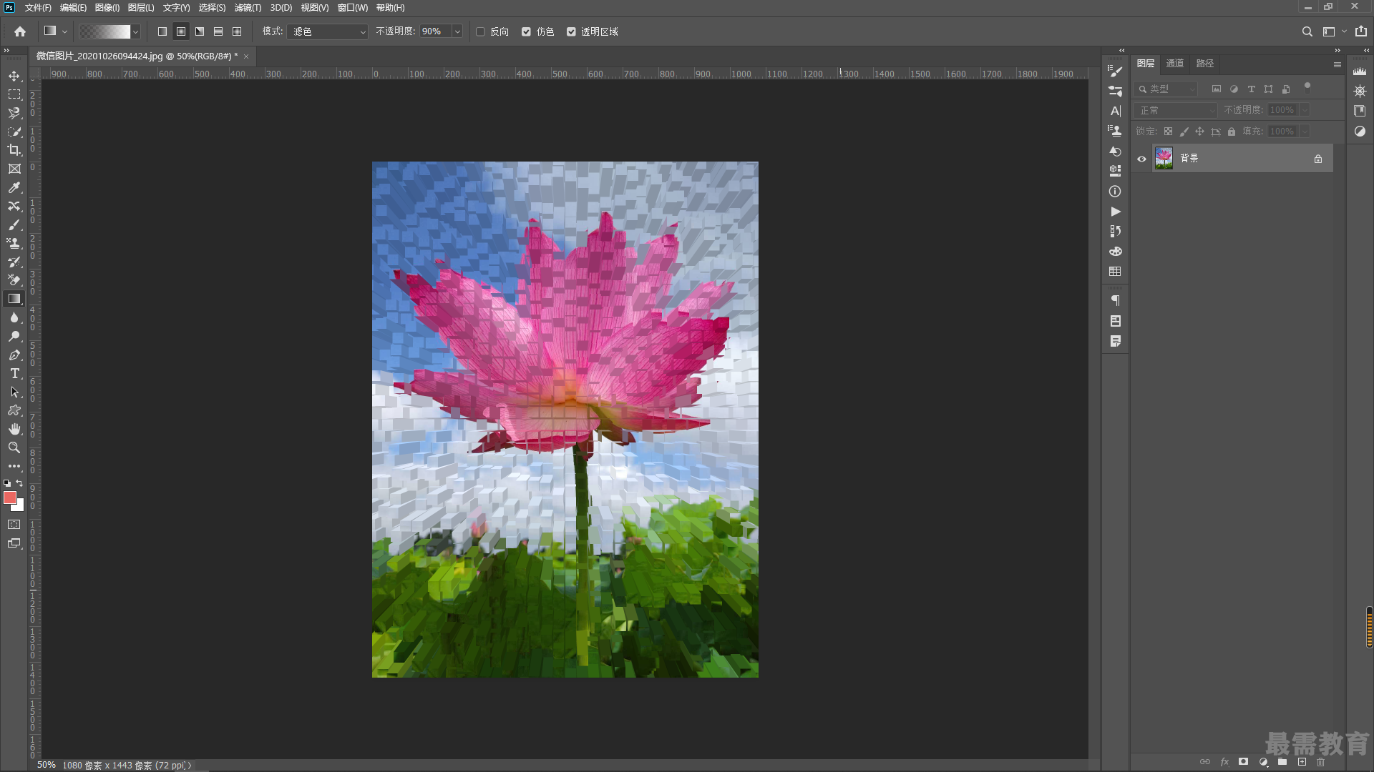This screenshot has width=1374, height=772.
Task: Open layer filter 类型 dropdown
Action: pyautogui.click(x=1166, y=89)
